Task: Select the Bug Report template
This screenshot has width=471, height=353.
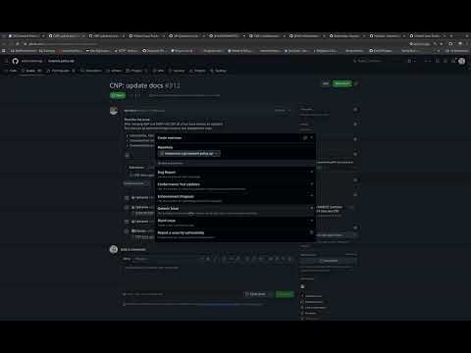Action: coord(235,174)
